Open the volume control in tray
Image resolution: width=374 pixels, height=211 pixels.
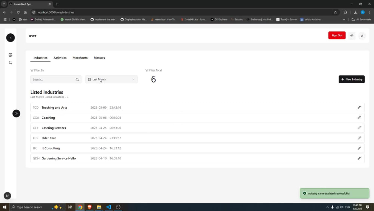341,207
